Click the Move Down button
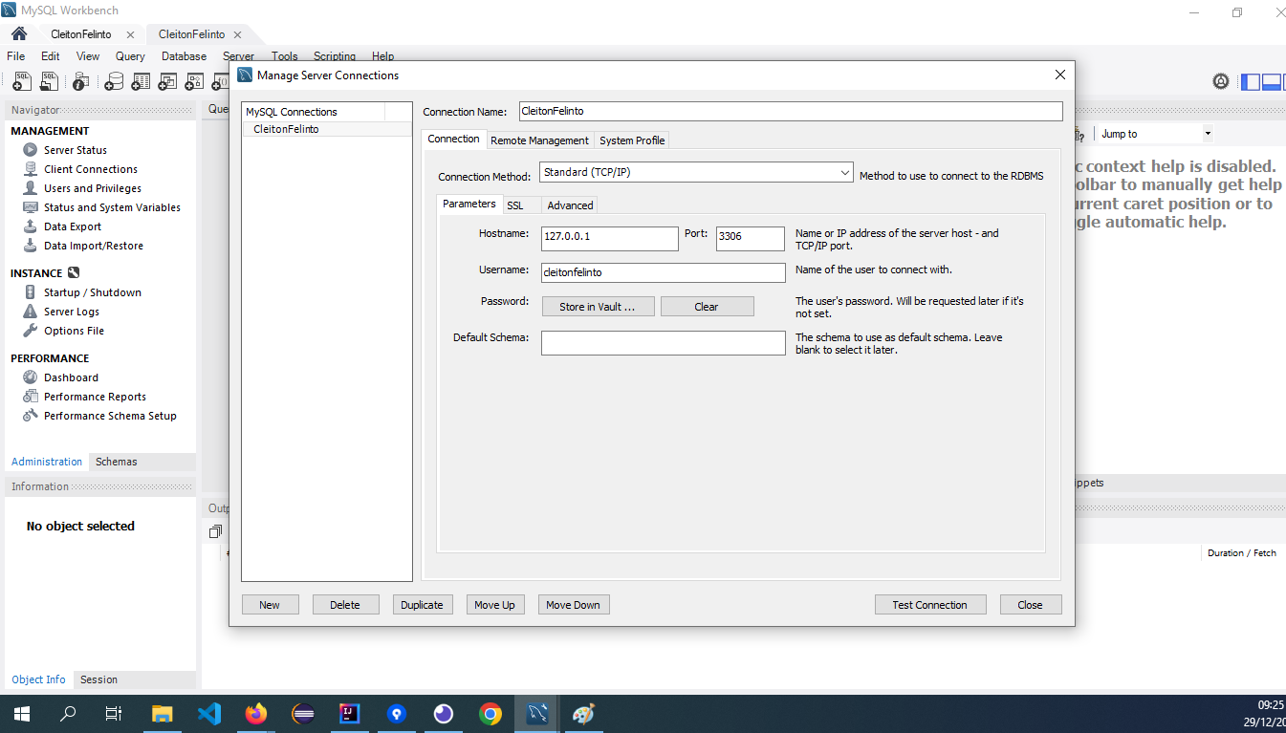 point(573,605)
